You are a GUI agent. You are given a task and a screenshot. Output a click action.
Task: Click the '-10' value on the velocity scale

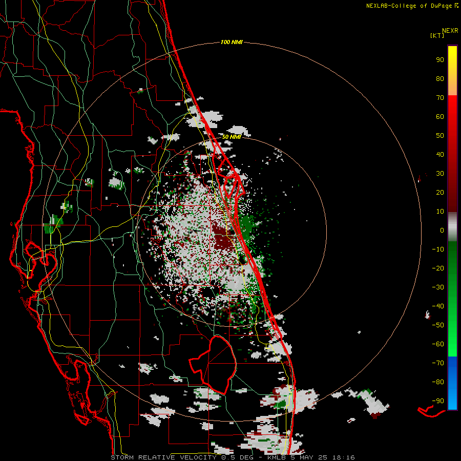[438, 249]
